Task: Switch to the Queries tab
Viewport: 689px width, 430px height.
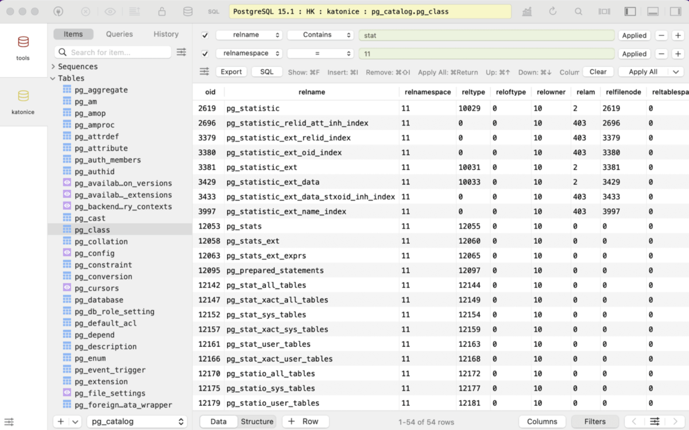Action: [x=119, y=34]
